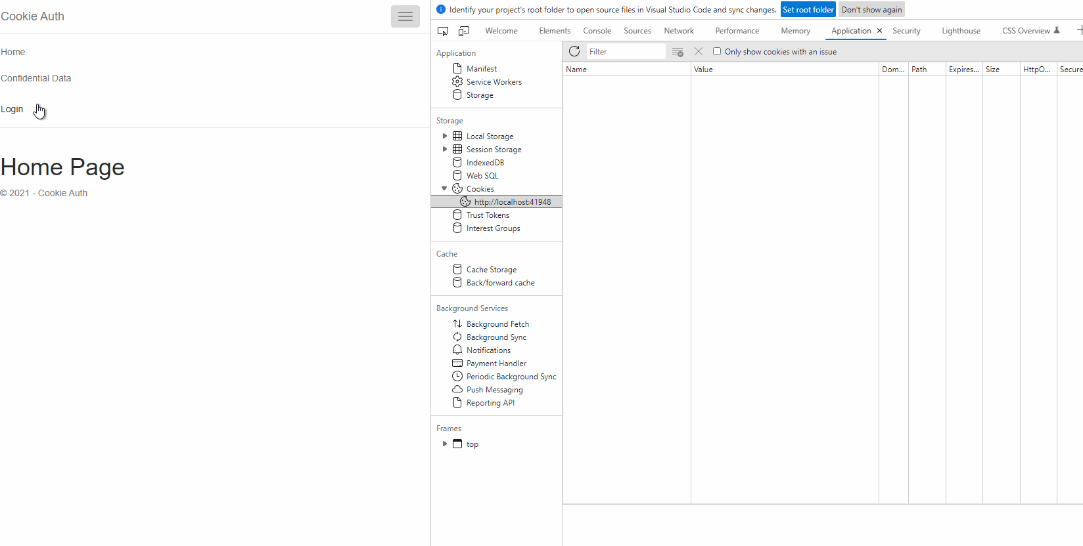This screenshot has width=1083, height=546.
Task: Open Web SQL entry
Action: click(482, 175)
